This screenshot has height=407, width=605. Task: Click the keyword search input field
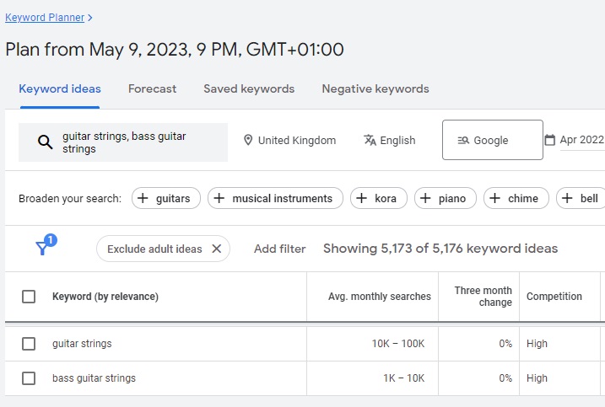tap(135, 142)
